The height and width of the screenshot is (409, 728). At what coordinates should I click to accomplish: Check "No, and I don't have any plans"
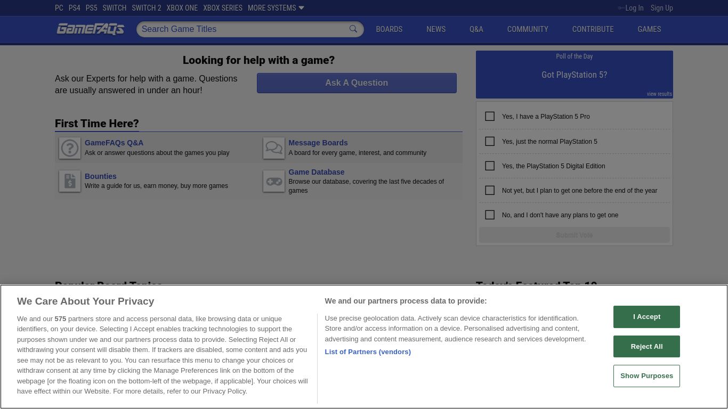click(490, 215)
